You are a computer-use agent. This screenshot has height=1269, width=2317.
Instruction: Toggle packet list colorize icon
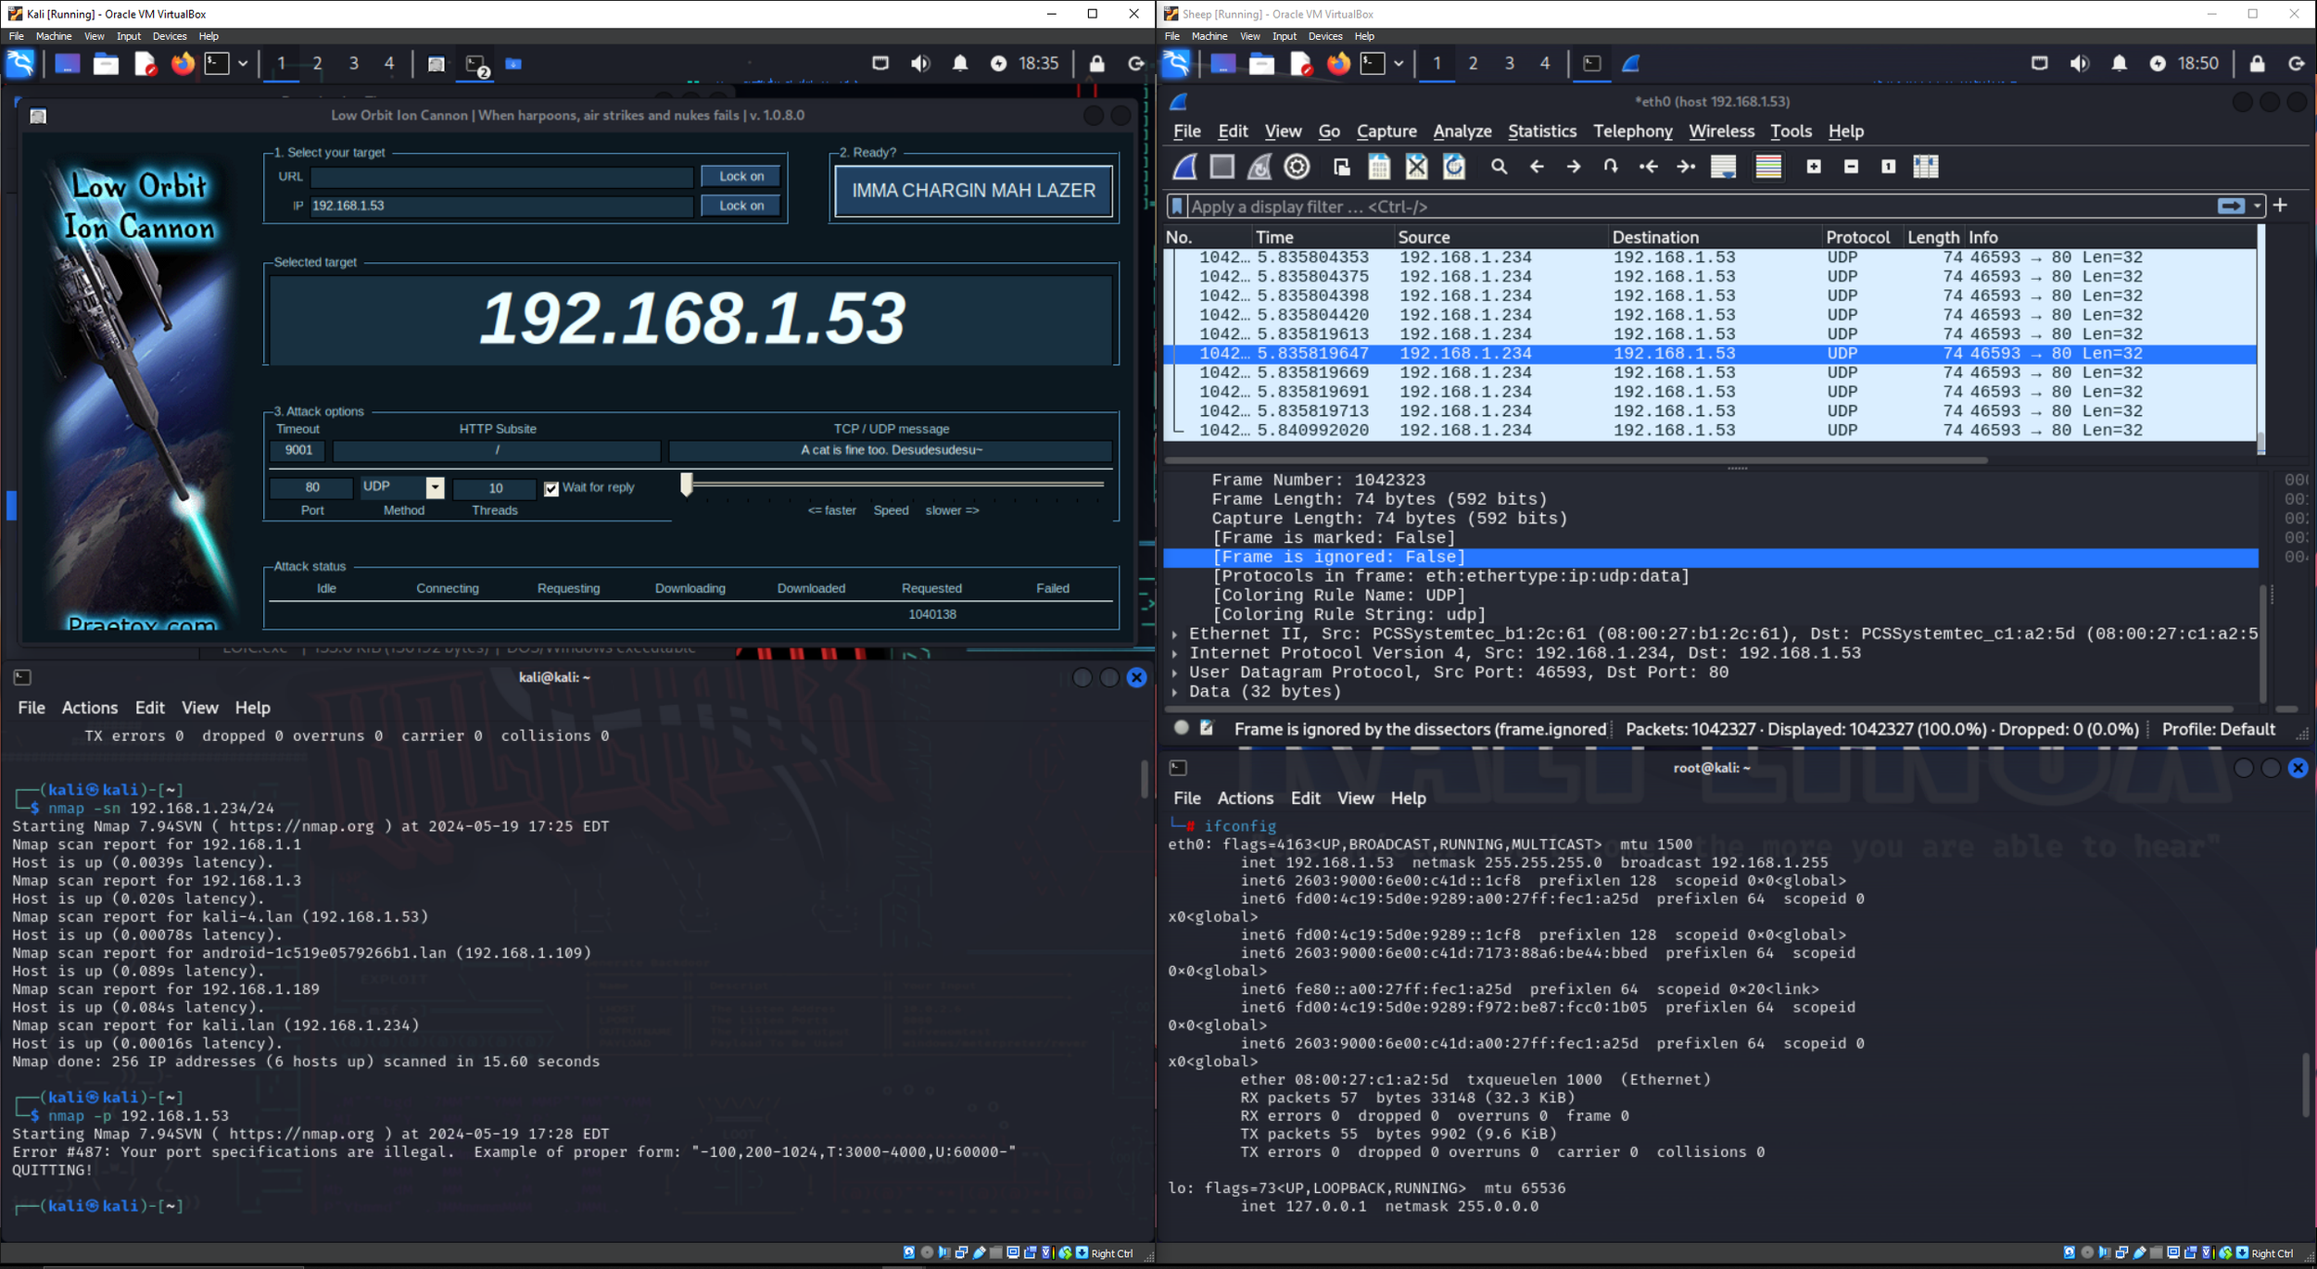[x=1768, y=167]
